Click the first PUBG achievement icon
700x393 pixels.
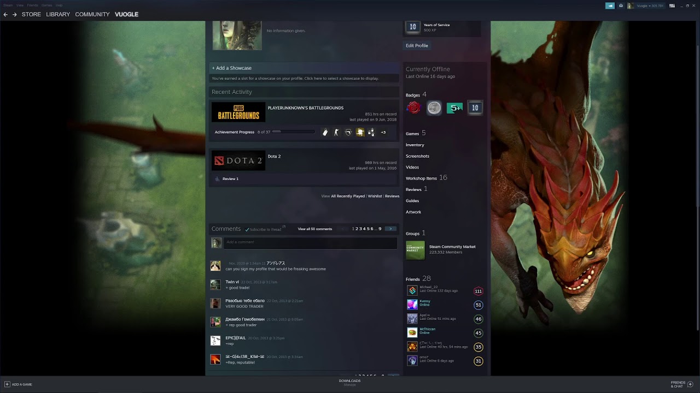325,132
